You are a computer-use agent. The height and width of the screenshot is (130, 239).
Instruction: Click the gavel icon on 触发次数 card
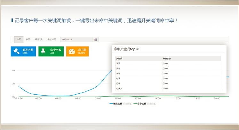tap(16, 51)
